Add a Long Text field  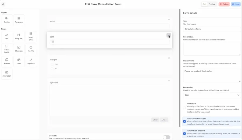point(19,36)
